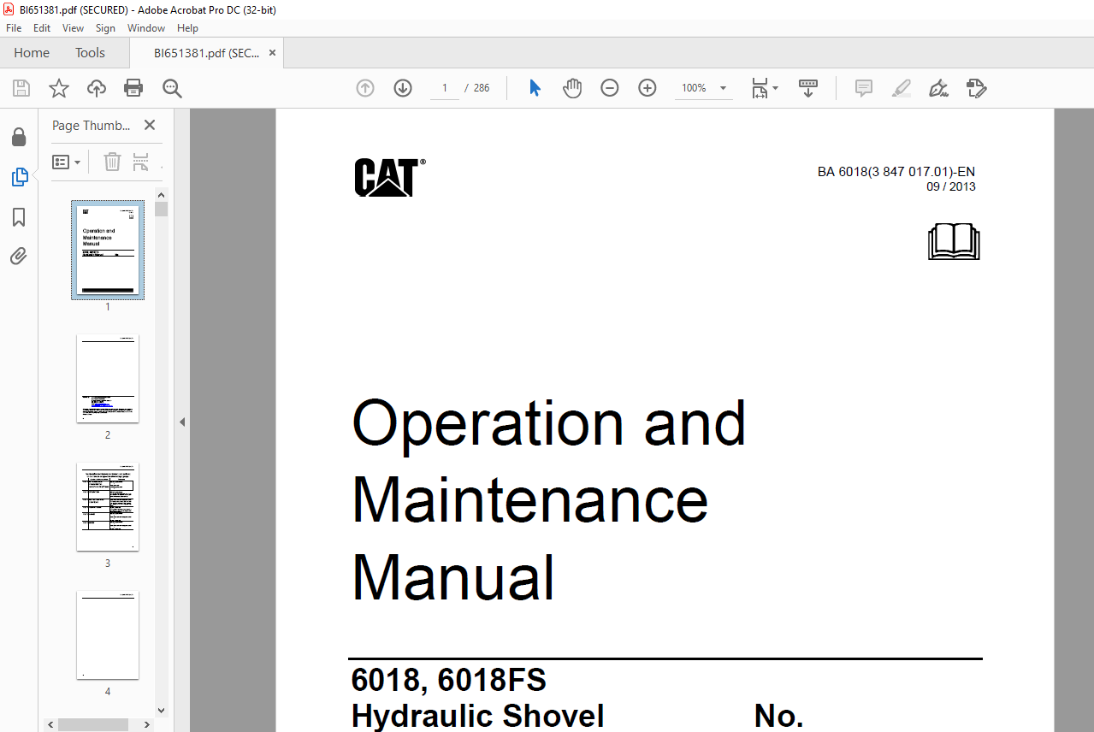Print the document with printer icon
The height and width of the screenshot is (732, 1094).
(x=133, y=88)
